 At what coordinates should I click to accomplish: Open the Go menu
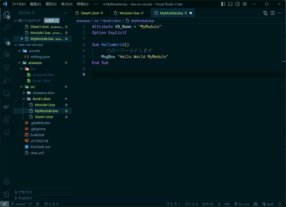[x=83, y=4]
